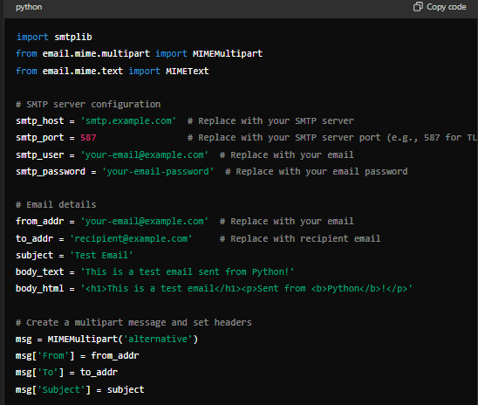Click the python language label
This screenshot has height=405, width=478.
pos(29,7)
